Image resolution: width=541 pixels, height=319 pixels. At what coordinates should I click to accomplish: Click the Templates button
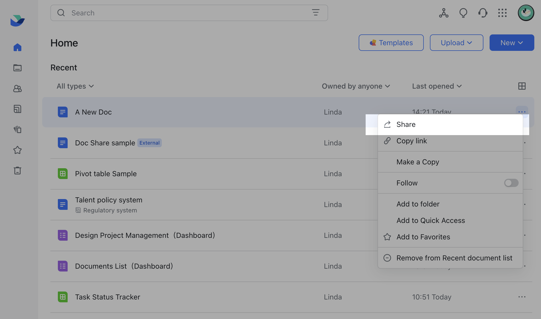[391, 43]
